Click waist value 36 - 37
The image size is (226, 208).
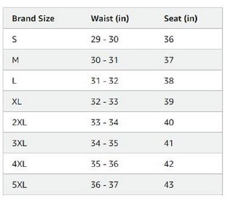(105, 185)
